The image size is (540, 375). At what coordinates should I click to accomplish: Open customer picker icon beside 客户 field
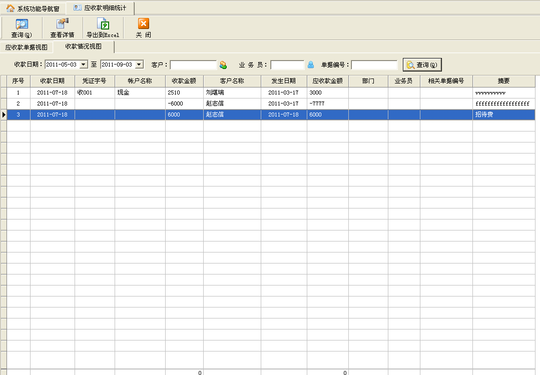223,65
